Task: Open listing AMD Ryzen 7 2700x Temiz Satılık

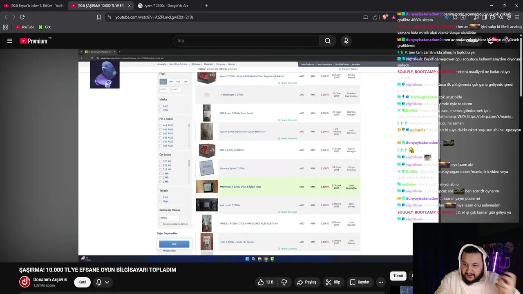Action: click(x=236, y=113)
